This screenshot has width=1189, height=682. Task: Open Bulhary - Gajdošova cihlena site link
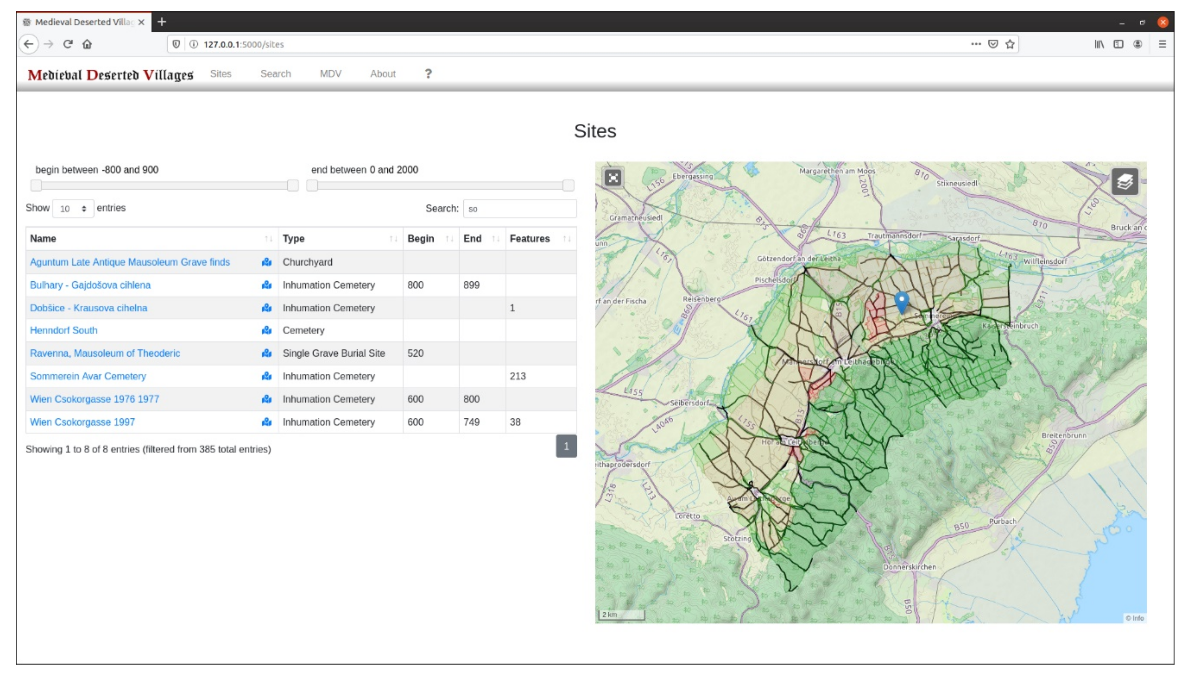click(91, 285)
